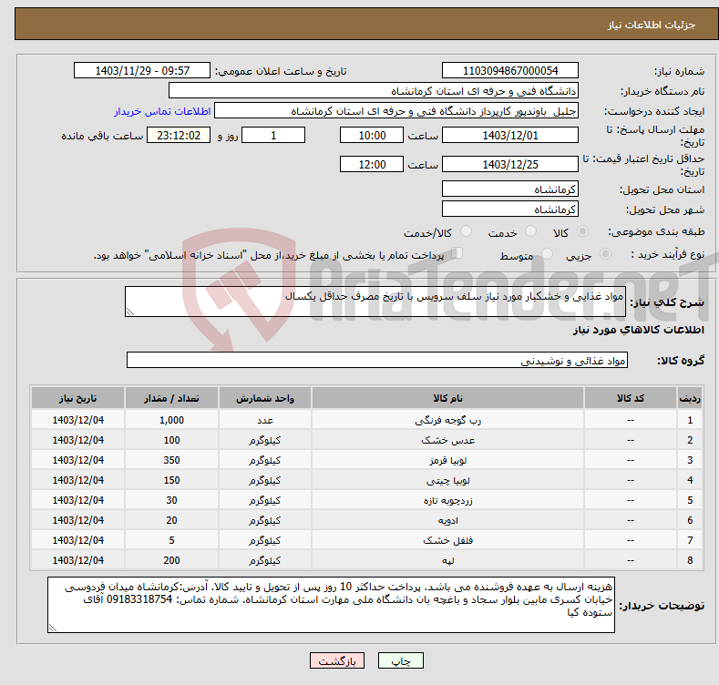
Task: Click the ادویه item name
Action: coord(447,520)
